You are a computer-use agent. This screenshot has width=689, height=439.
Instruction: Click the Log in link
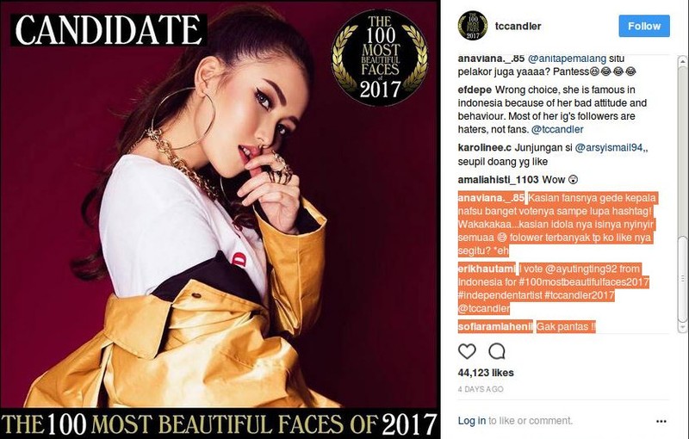click(x=471, y=421)
